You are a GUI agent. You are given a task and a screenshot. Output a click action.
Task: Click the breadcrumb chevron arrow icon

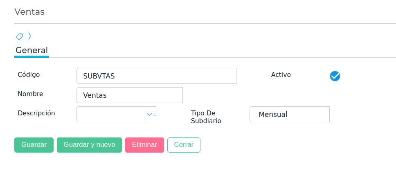pos(29,36)
